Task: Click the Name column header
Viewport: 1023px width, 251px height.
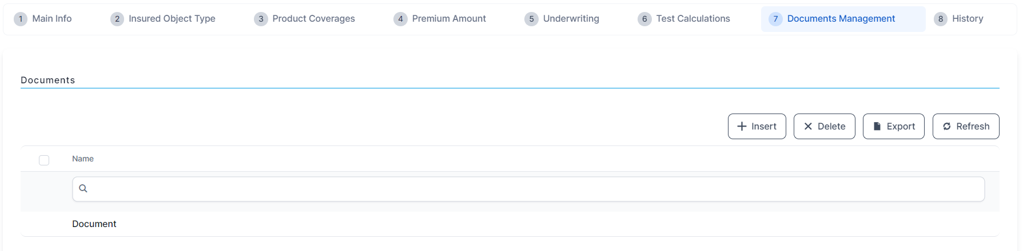Action: click(83, 159)
